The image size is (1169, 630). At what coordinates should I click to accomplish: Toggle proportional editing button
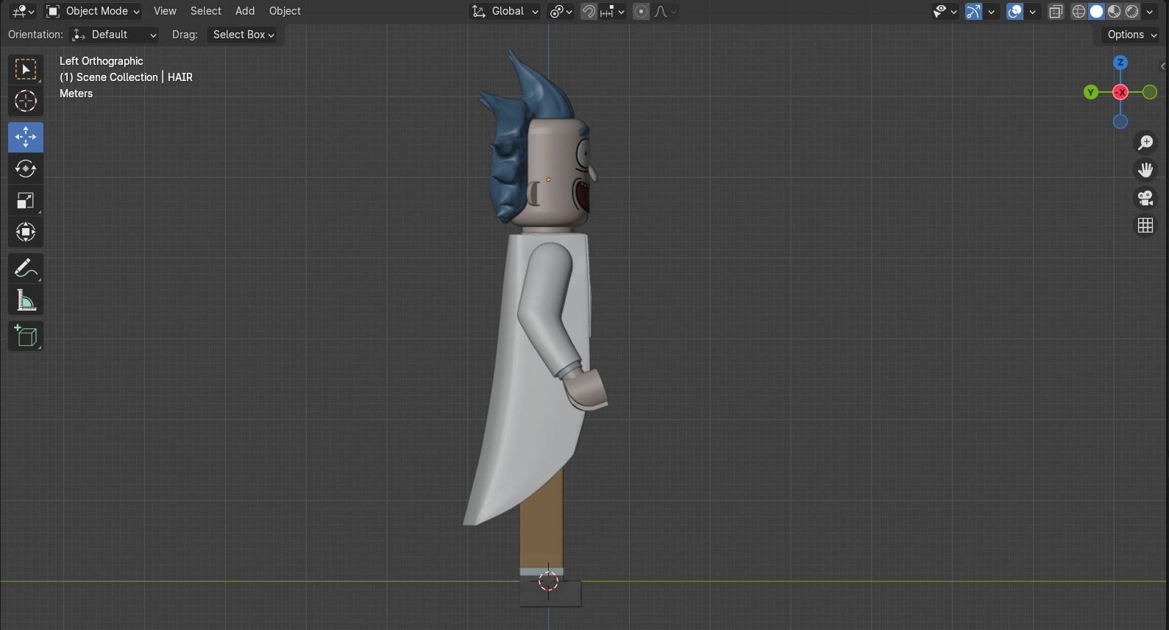click(642, 12)
